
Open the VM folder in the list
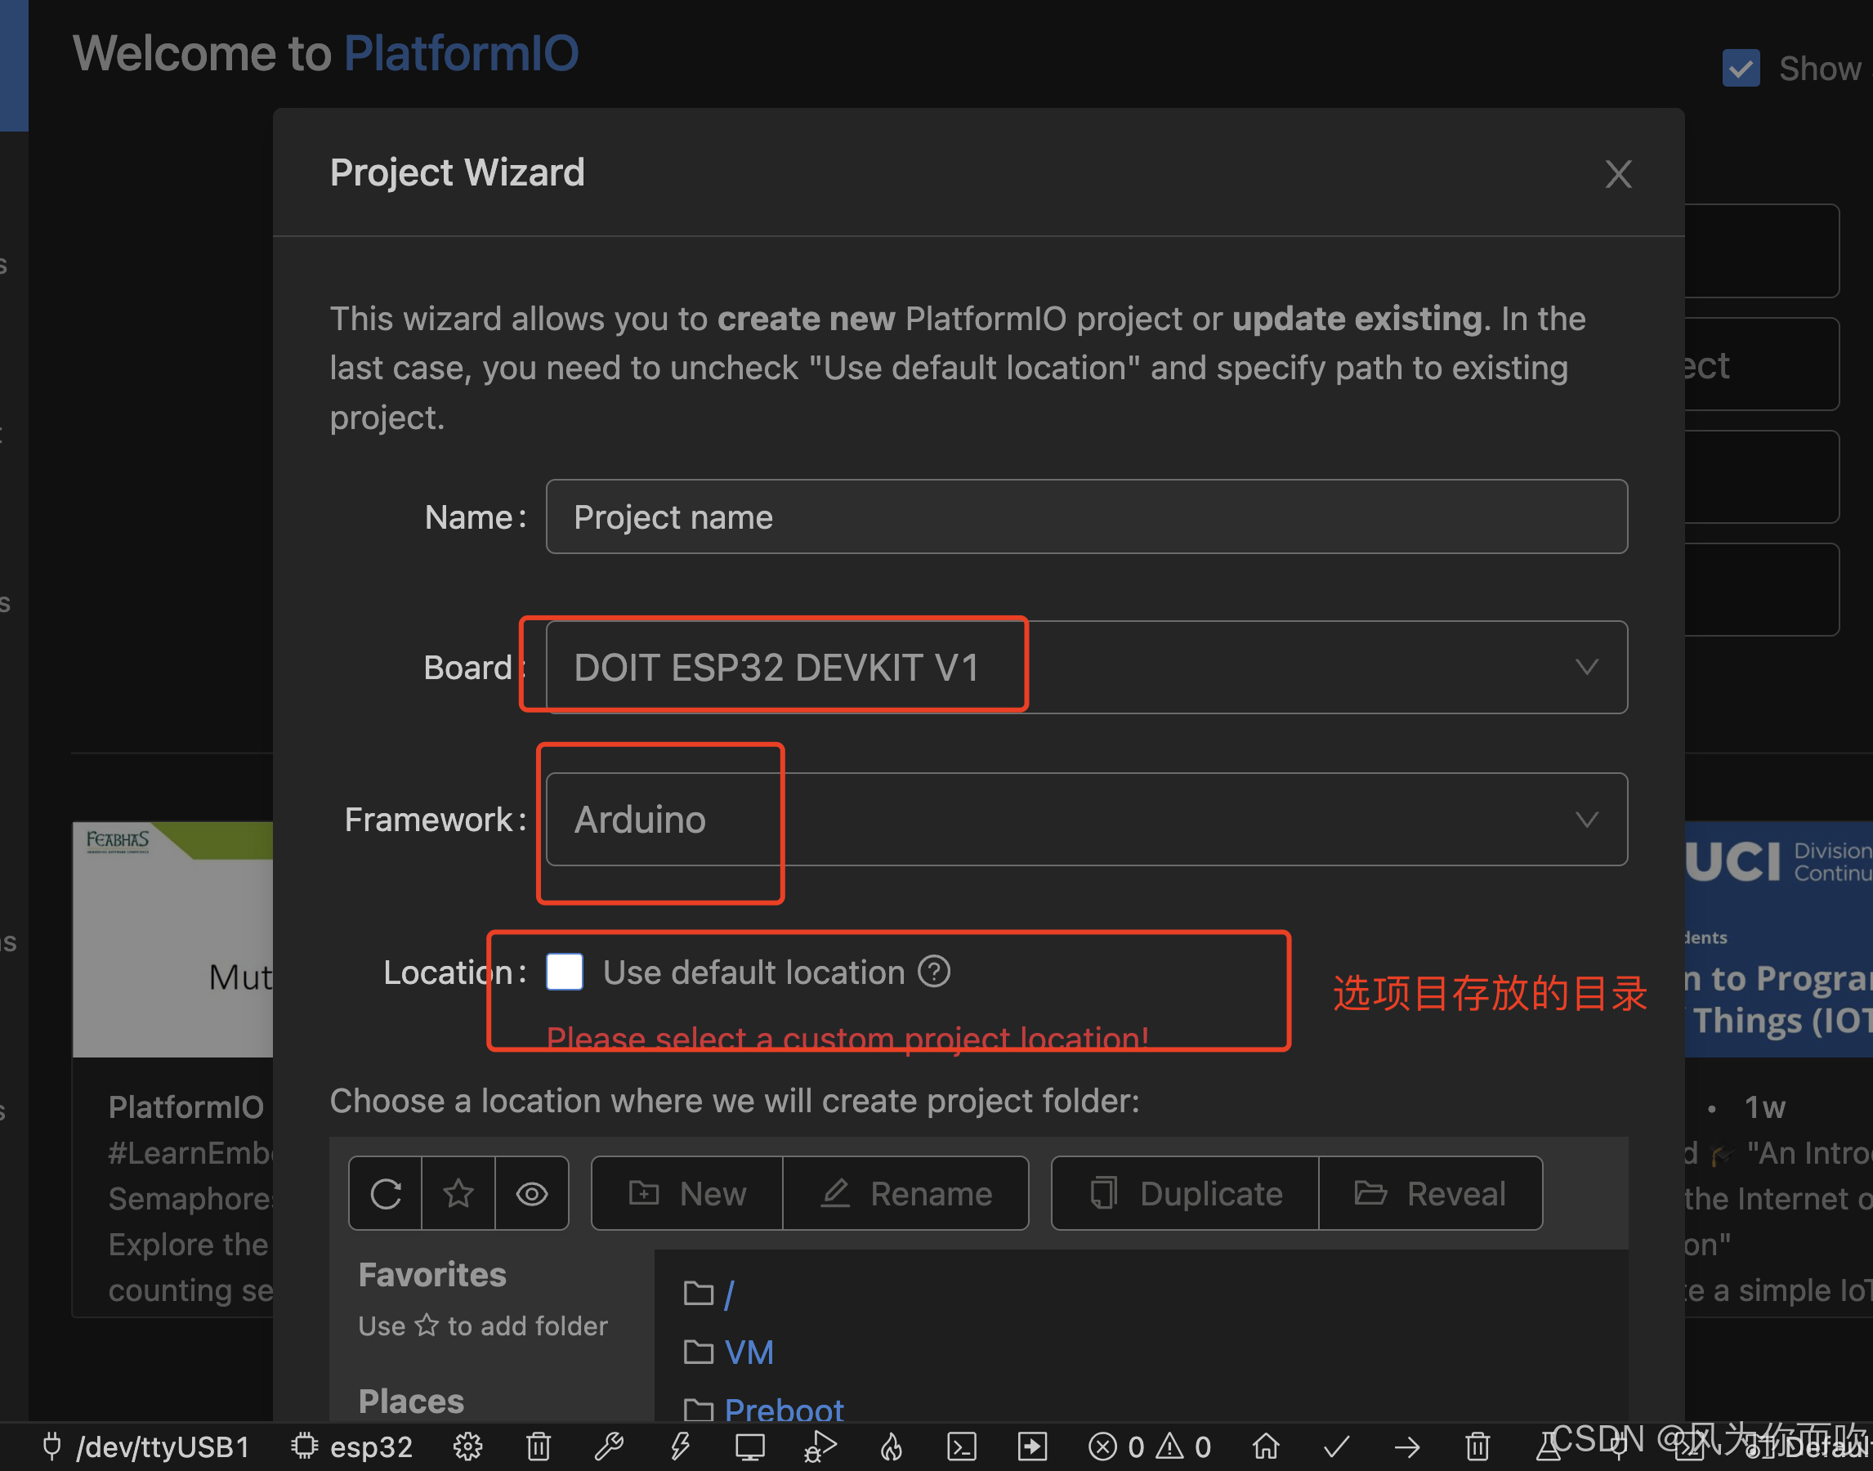[749, 1353]
